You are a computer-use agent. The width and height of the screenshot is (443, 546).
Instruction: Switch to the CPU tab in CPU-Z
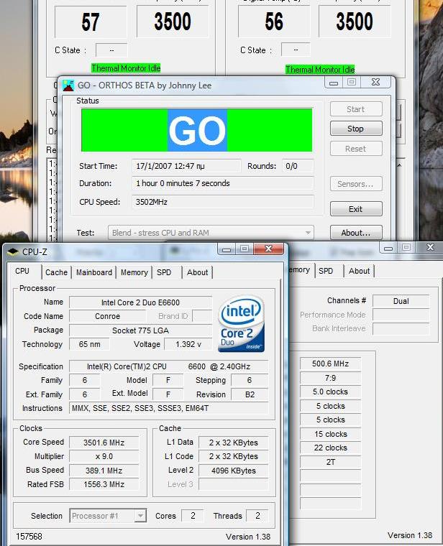tap(22, 271)
